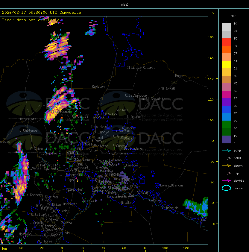
Task: Click the 'Cacheuta' label
Action: (51, 168)
